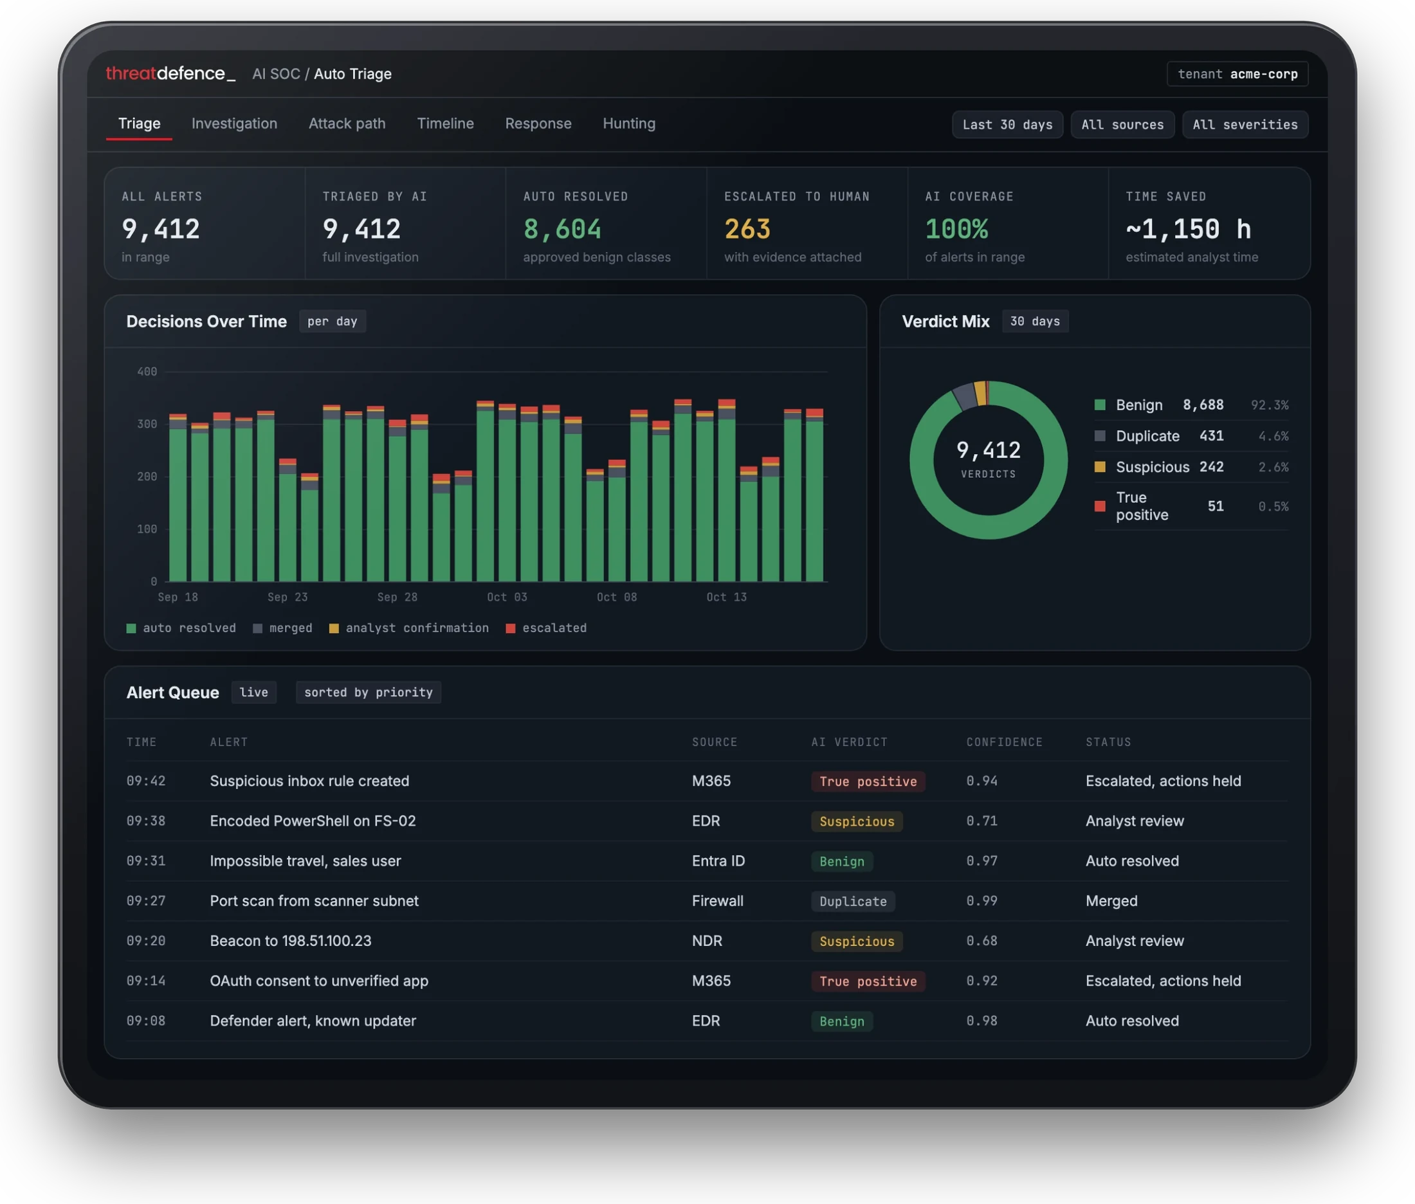The image size is (1415, 1204).
Task: Click the tenant acme-corp selector
Action: [1237, 74]
